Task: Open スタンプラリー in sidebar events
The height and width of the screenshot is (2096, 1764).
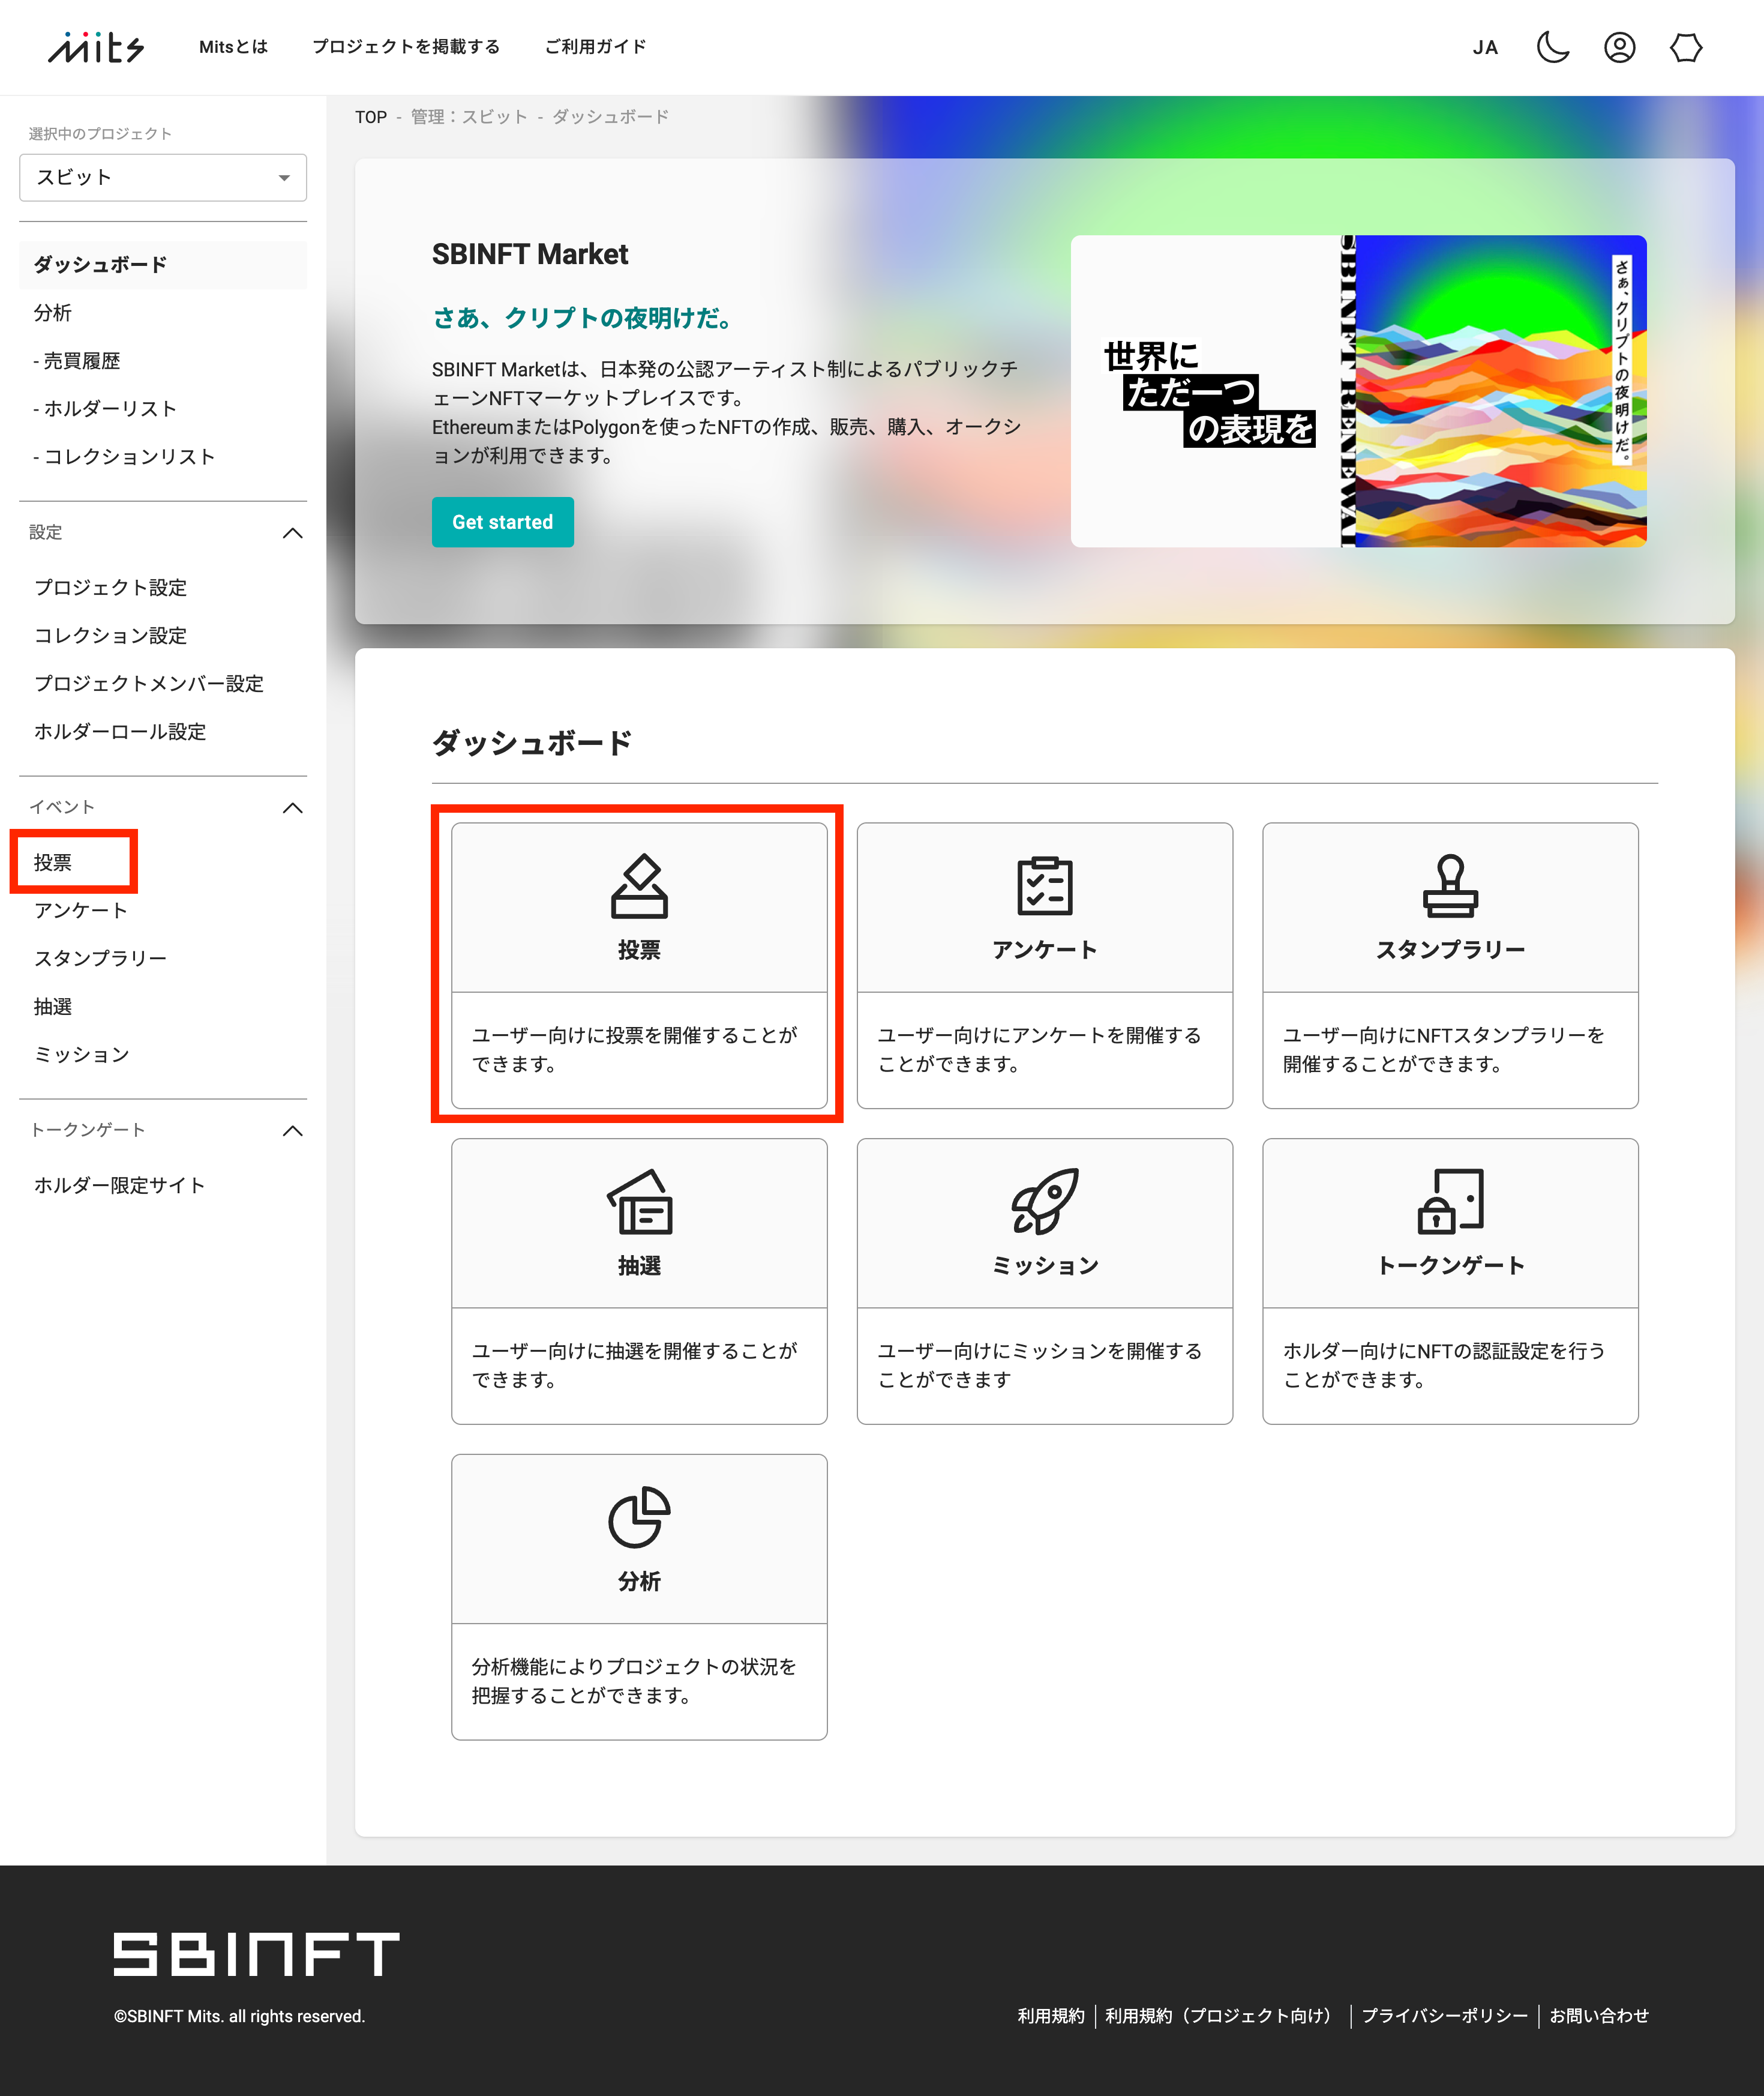Action: [x=100, y=957]
